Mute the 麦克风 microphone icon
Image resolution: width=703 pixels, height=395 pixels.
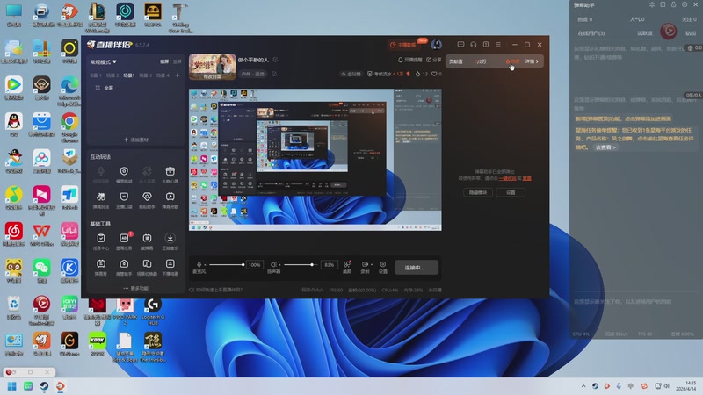pos(199,265)
